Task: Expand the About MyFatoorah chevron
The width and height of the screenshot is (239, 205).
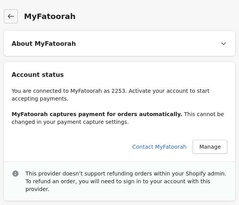Action: coord(224,43)
